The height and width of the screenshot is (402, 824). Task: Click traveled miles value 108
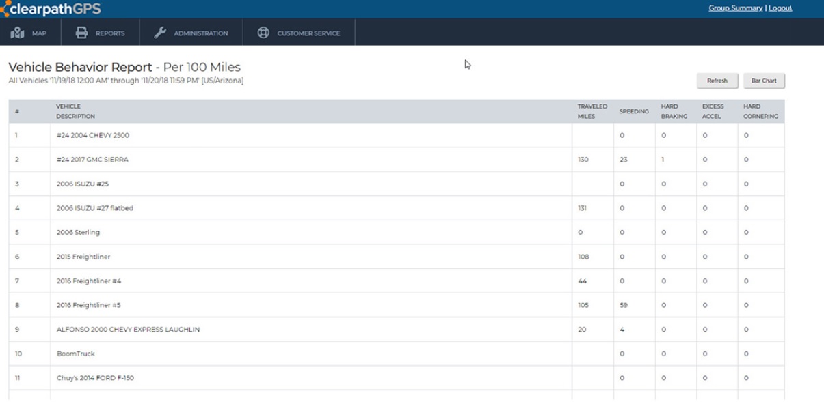[x=583, y=257]
